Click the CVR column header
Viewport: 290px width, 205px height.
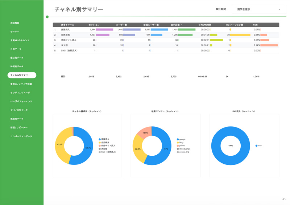[x=255, y=25]
